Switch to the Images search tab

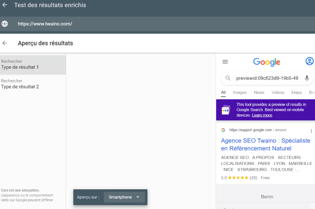click(x=239, y=92)
